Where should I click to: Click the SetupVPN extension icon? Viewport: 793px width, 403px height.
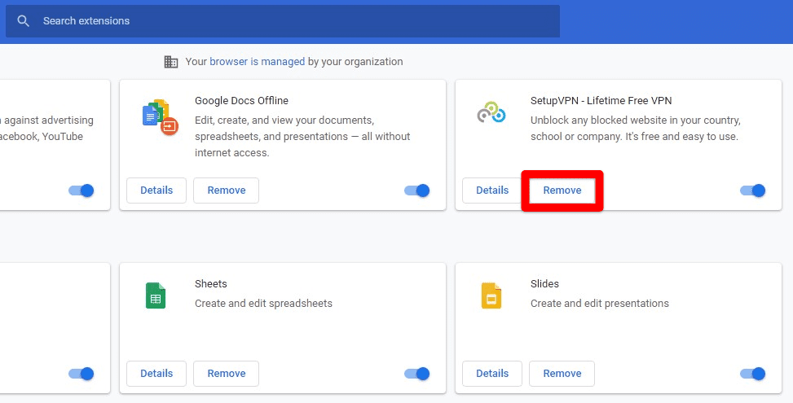[x=491, y=112]
